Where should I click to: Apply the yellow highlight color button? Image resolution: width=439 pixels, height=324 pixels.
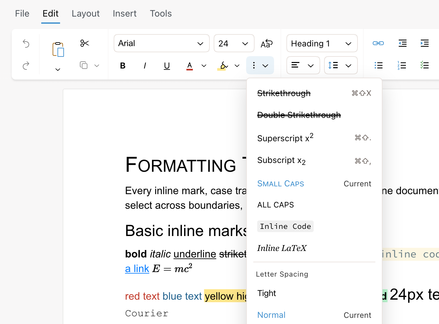tap(223, 66)
